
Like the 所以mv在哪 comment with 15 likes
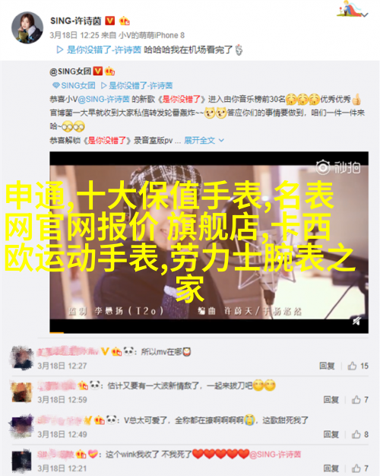(x=358, y=366)
